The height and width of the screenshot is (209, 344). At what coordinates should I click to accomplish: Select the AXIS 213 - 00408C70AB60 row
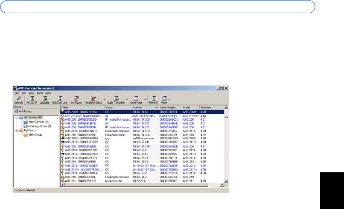point(142,162)
